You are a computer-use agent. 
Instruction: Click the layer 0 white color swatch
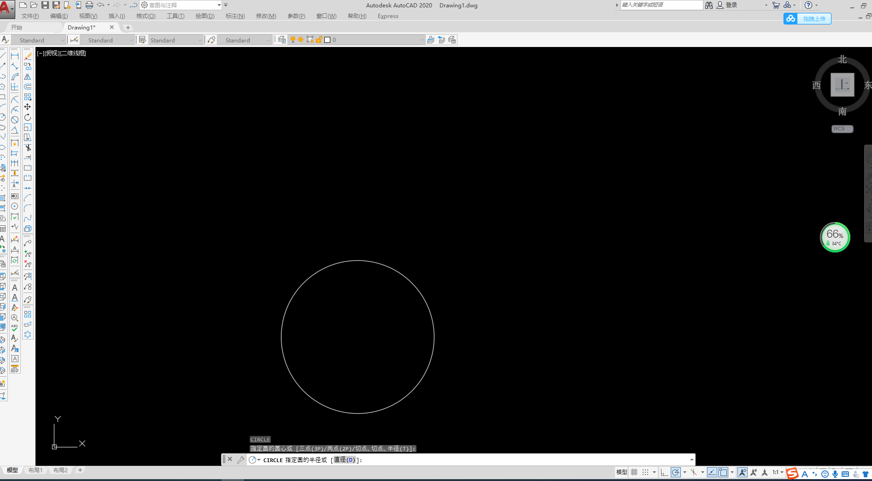pos(328,40)
